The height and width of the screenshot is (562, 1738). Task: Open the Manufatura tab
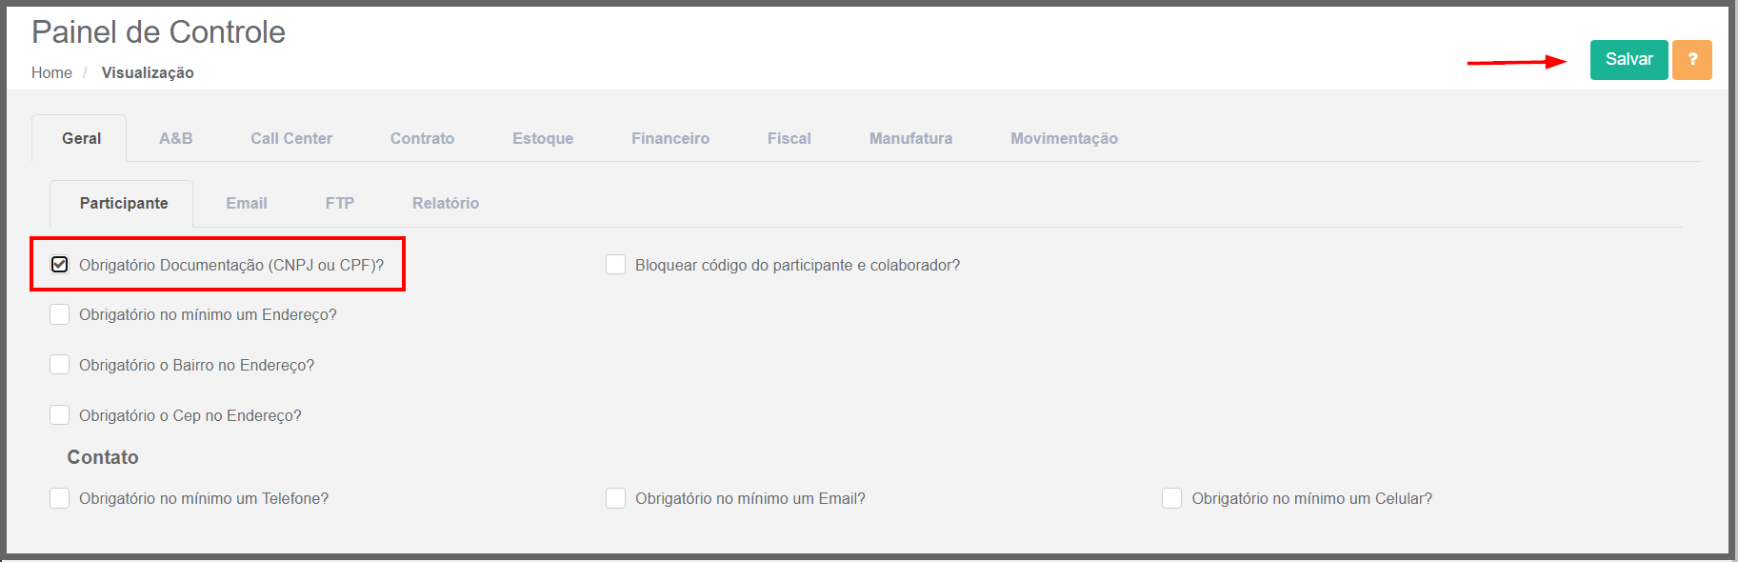click(x=910, y=138)
